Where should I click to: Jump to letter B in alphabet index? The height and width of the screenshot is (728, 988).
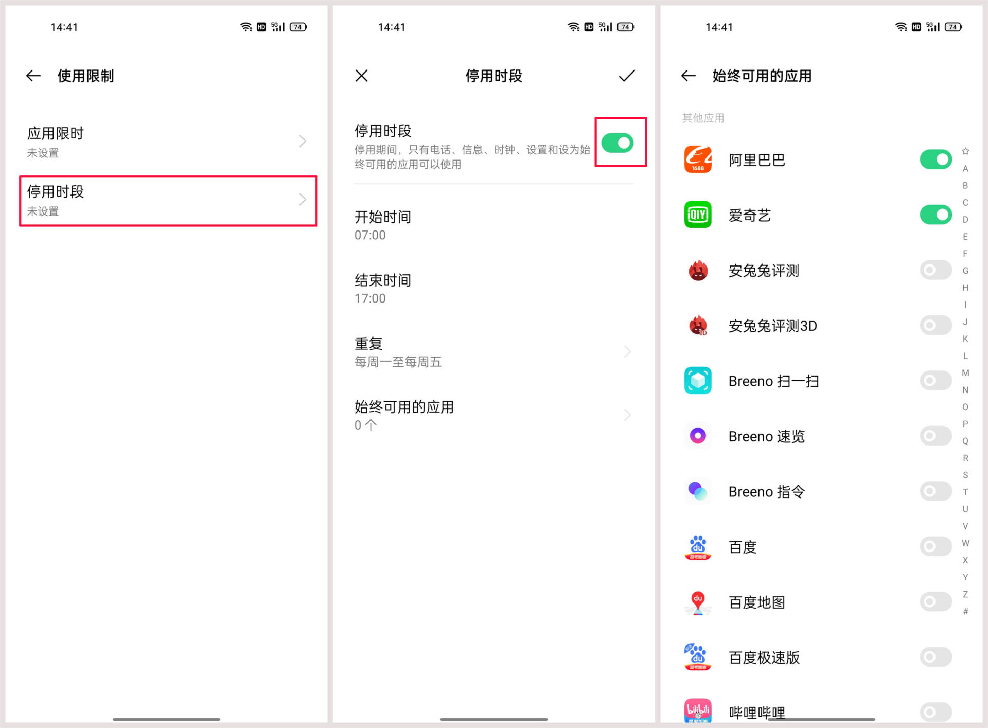(x=965, y=185)
